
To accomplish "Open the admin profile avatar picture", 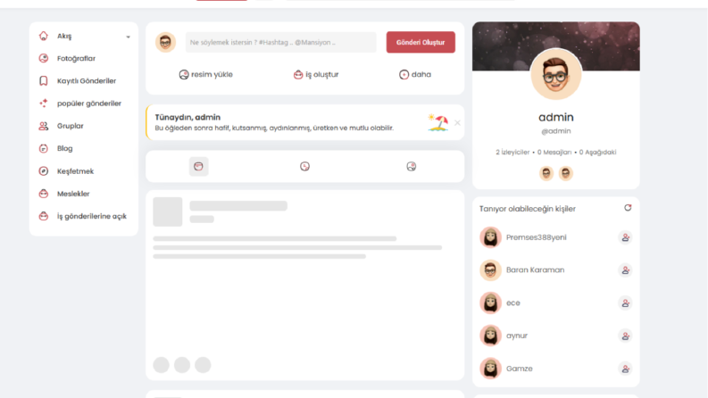I will pos(556,74).
